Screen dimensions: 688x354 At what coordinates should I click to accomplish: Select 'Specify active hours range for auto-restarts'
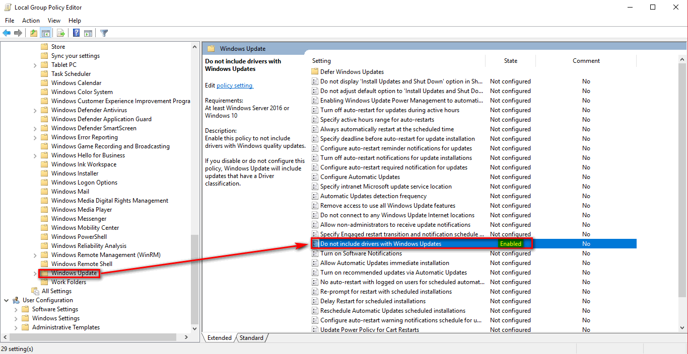[377, 120]
